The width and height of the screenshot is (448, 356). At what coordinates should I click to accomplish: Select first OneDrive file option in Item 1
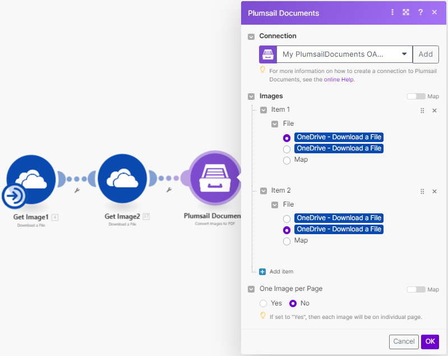click(x=287, y=138)
